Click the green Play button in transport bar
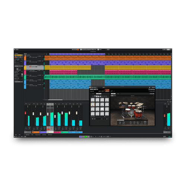186x186 pixels. click(x=86, y=137)
